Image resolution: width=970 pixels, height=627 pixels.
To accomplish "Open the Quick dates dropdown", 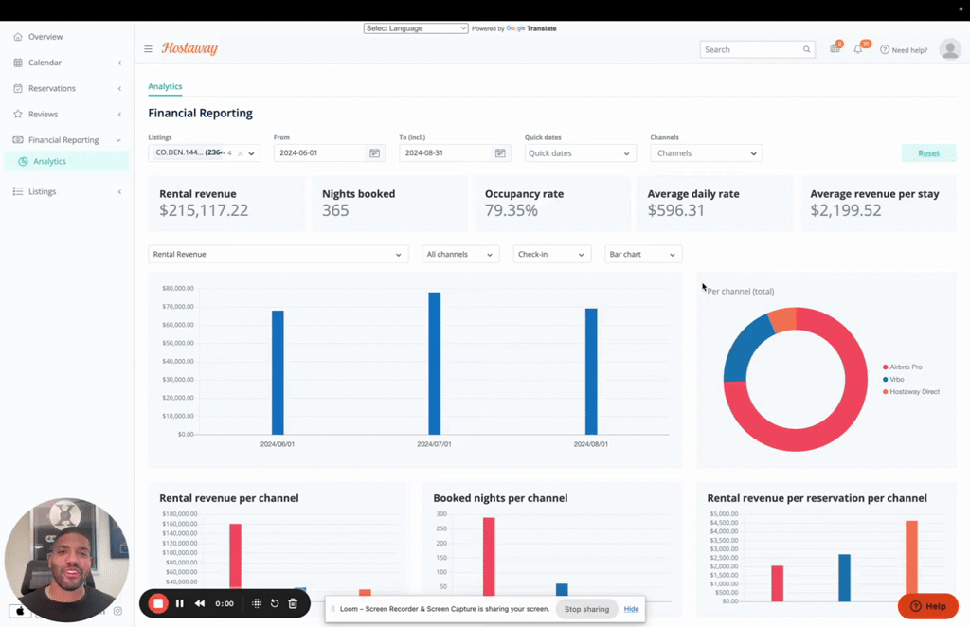I will [x=579, y=153].
